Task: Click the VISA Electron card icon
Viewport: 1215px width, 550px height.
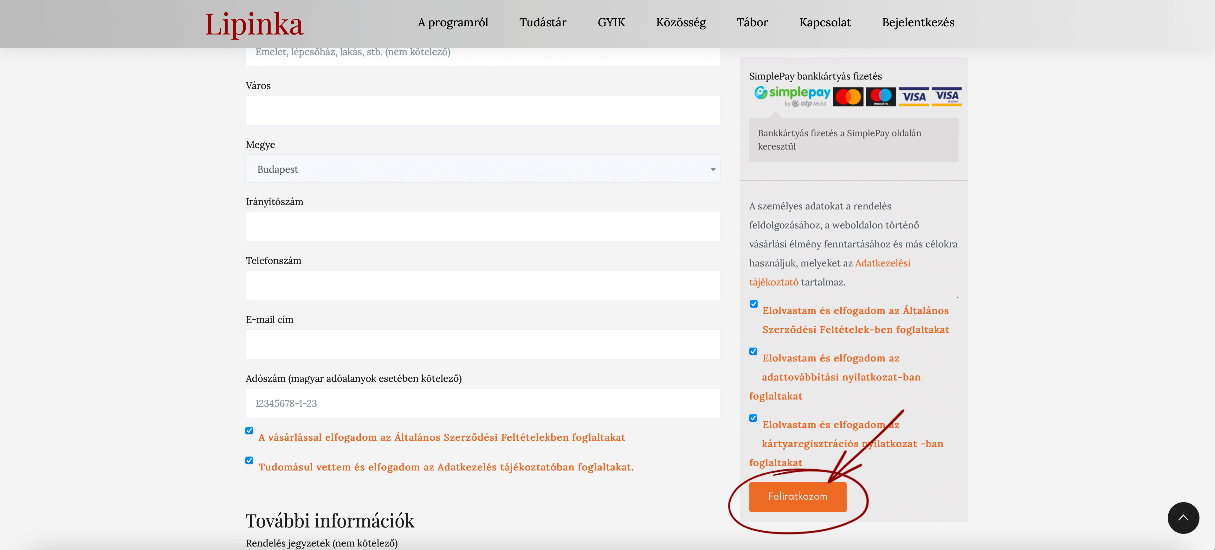Action: tap(947, 97)
